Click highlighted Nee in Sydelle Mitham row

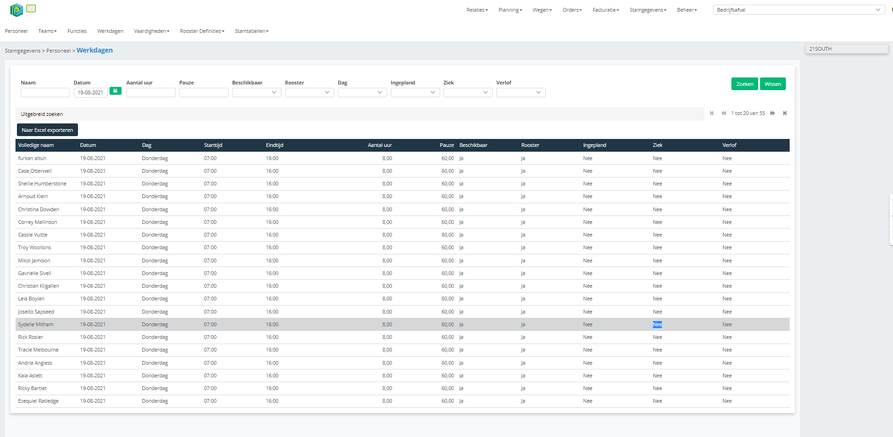tap(657, 324)
